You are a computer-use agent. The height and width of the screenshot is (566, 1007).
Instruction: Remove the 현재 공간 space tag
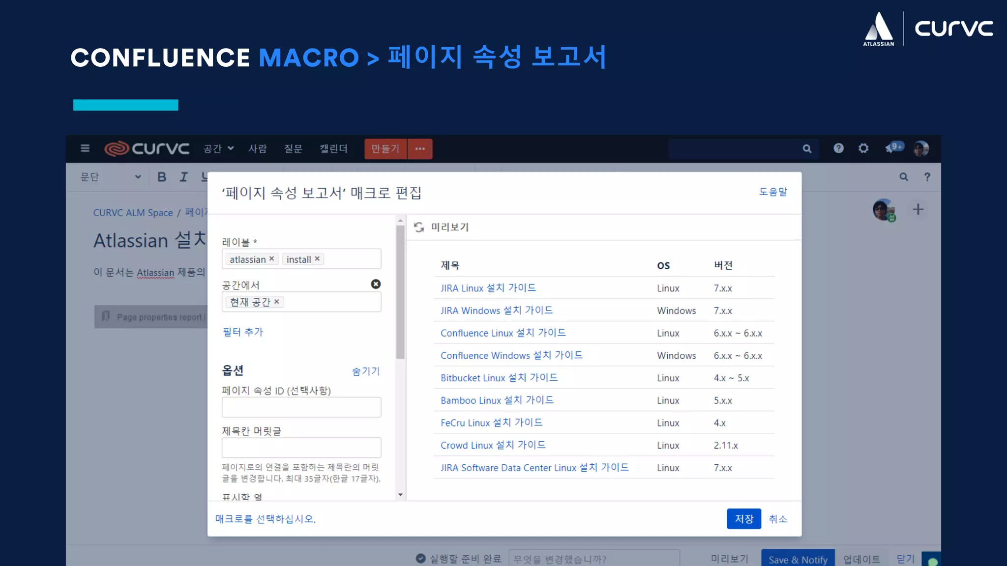click(276, 302)
